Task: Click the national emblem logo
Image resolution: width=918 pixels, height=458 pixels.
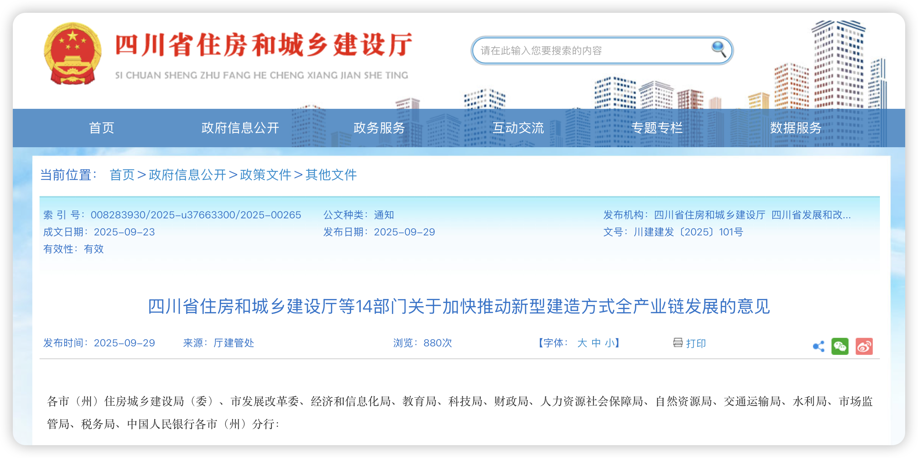Action: tap(73, 54)
